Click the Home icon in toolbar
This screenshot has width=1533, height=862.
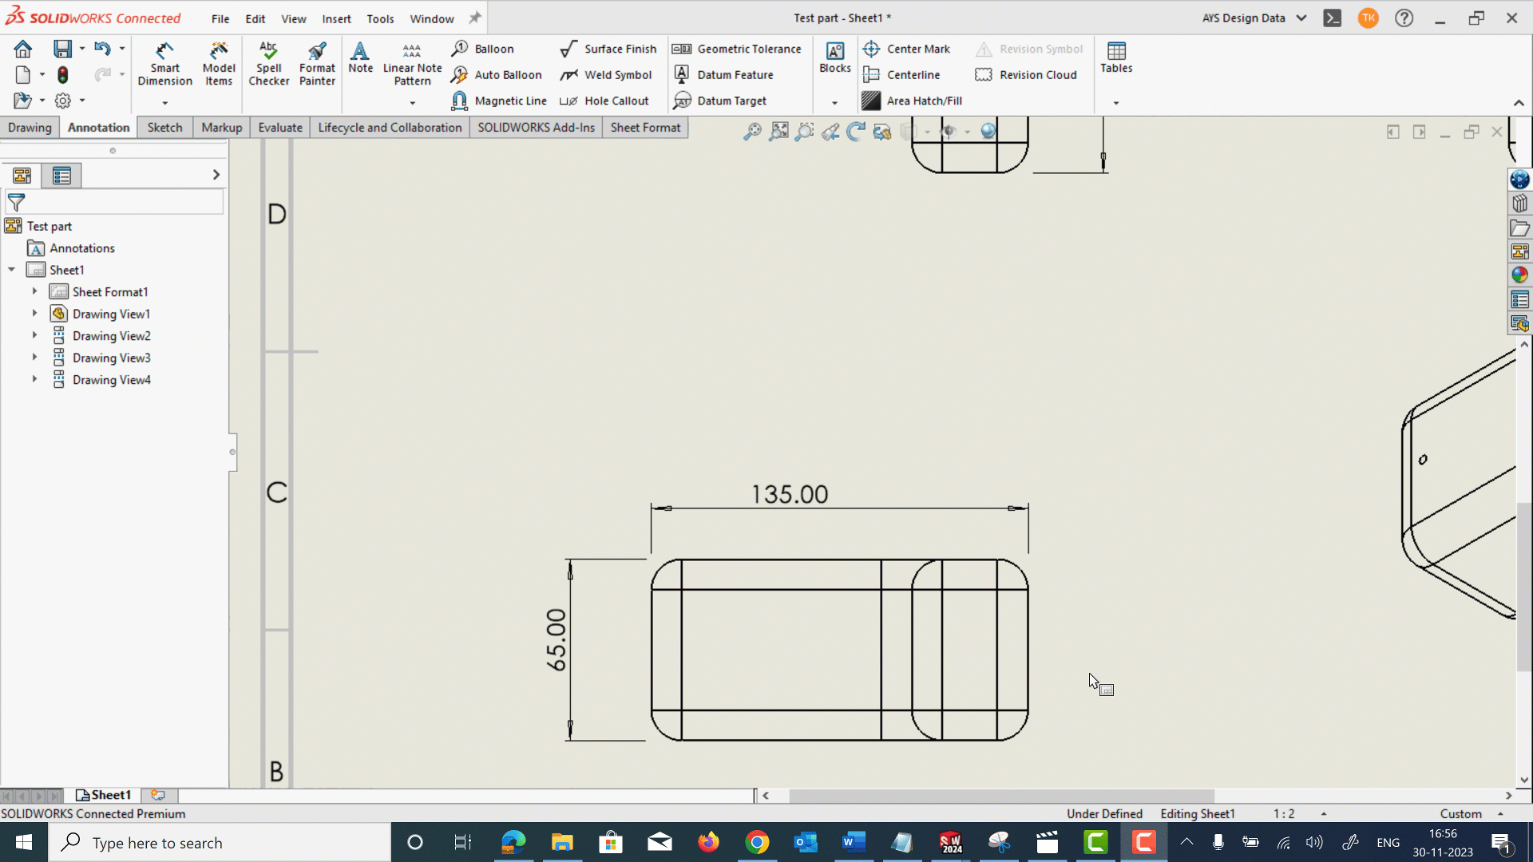pyautogui.click(x=22, y=49)
